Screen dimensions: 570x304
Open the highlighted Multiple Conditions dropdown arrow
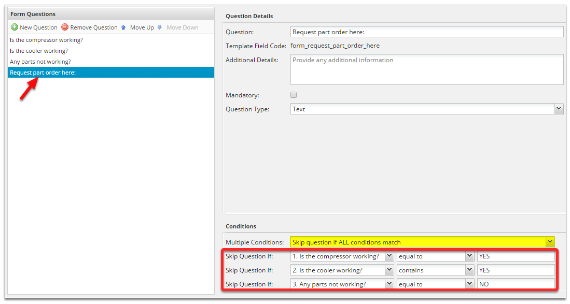click(x=549, y=242)
